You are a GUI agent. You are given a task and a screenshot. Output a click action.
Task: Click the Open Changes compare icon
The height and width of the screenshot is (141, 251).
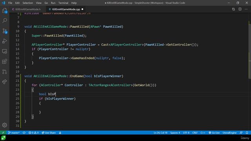[x=233, y=9]
